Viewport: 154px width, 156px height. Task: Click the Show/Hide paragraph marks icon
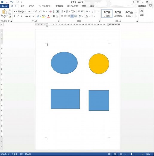tap(98, 11)
